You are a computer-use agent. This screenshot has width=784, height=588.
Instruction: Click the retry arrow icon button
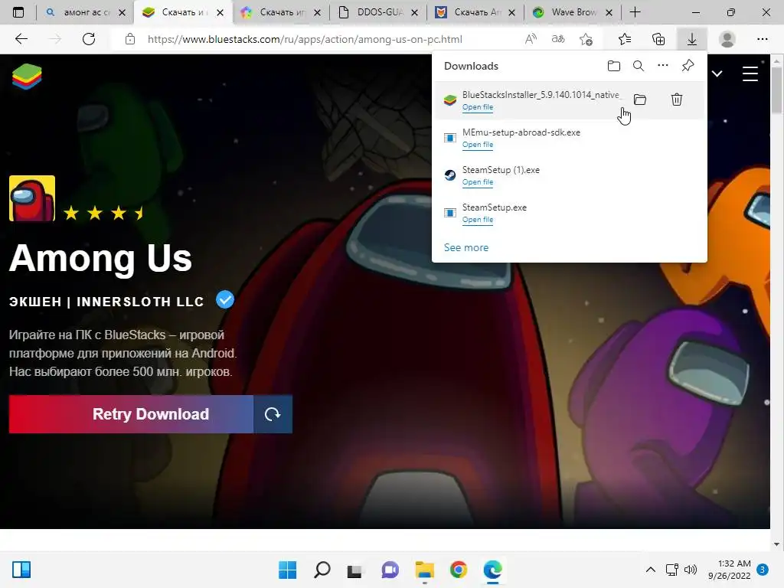click(x=273, y=414)
